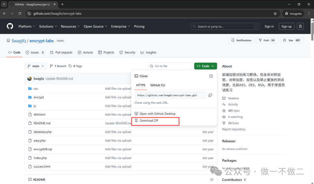314x184 pixels.
Task: Open the Issues repository tab
Action: 35,52
